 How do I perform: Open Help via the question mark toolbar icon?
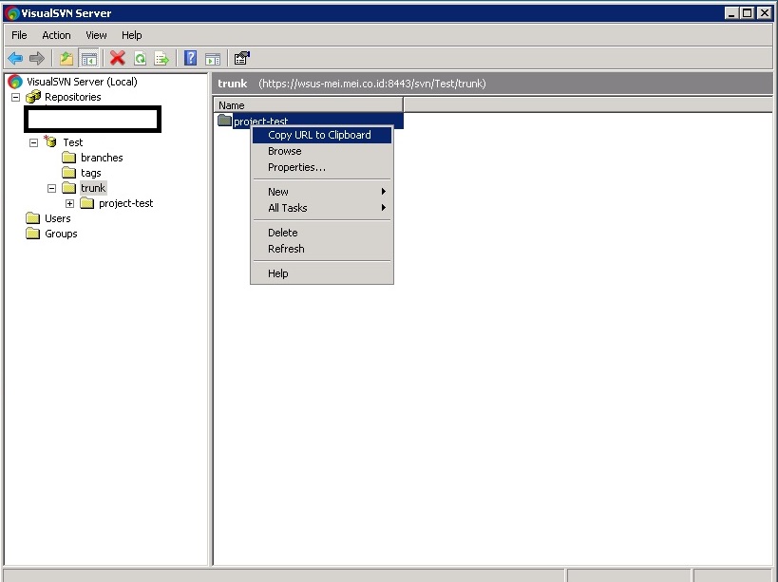pyautogui.click(x=189, y=58)
